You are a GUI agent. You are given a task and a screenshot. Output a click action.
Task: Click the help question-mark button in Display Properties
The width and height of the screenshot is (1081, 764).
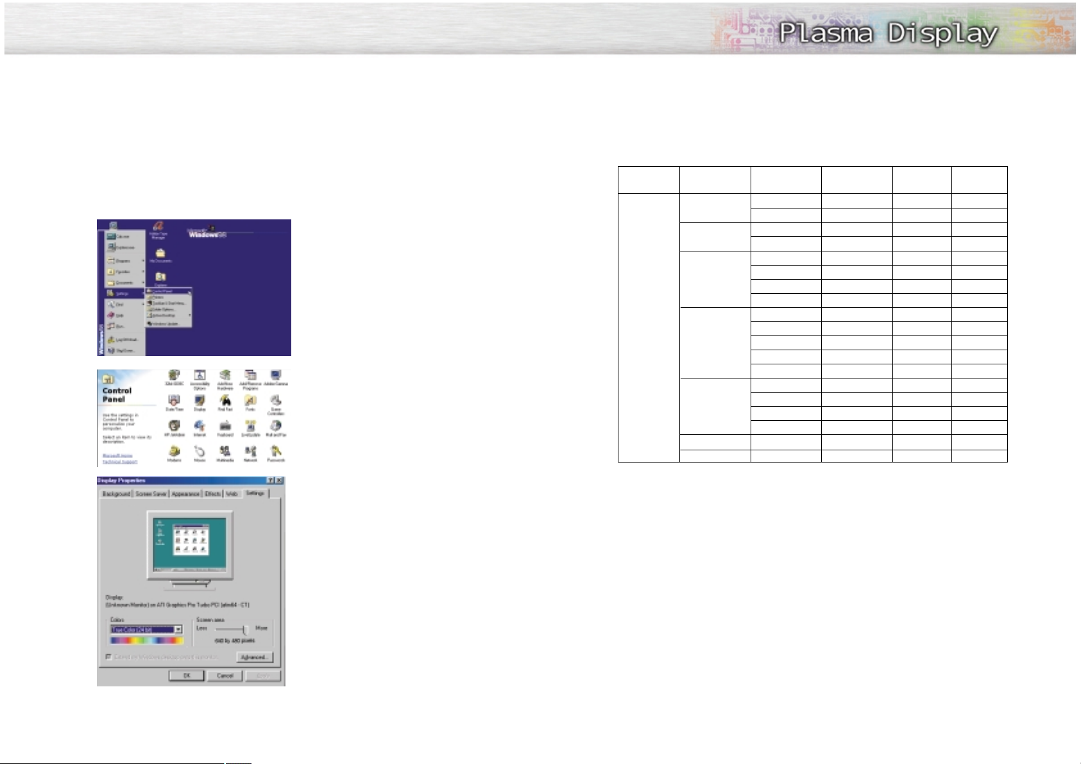click(271, 480)
